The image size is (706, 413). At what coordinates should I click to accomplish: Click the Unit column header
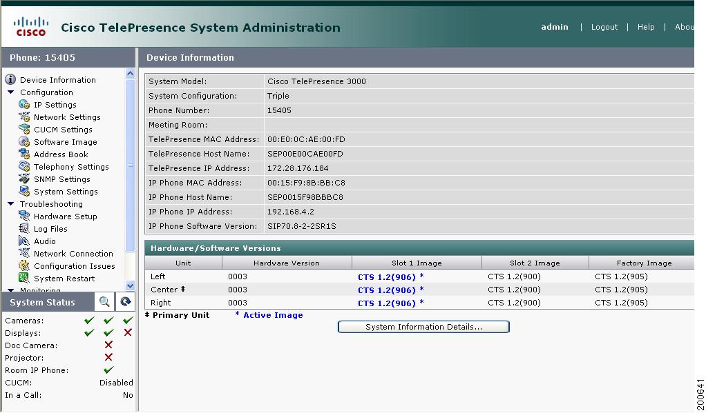pyautogui.click(x=183, y=263)
